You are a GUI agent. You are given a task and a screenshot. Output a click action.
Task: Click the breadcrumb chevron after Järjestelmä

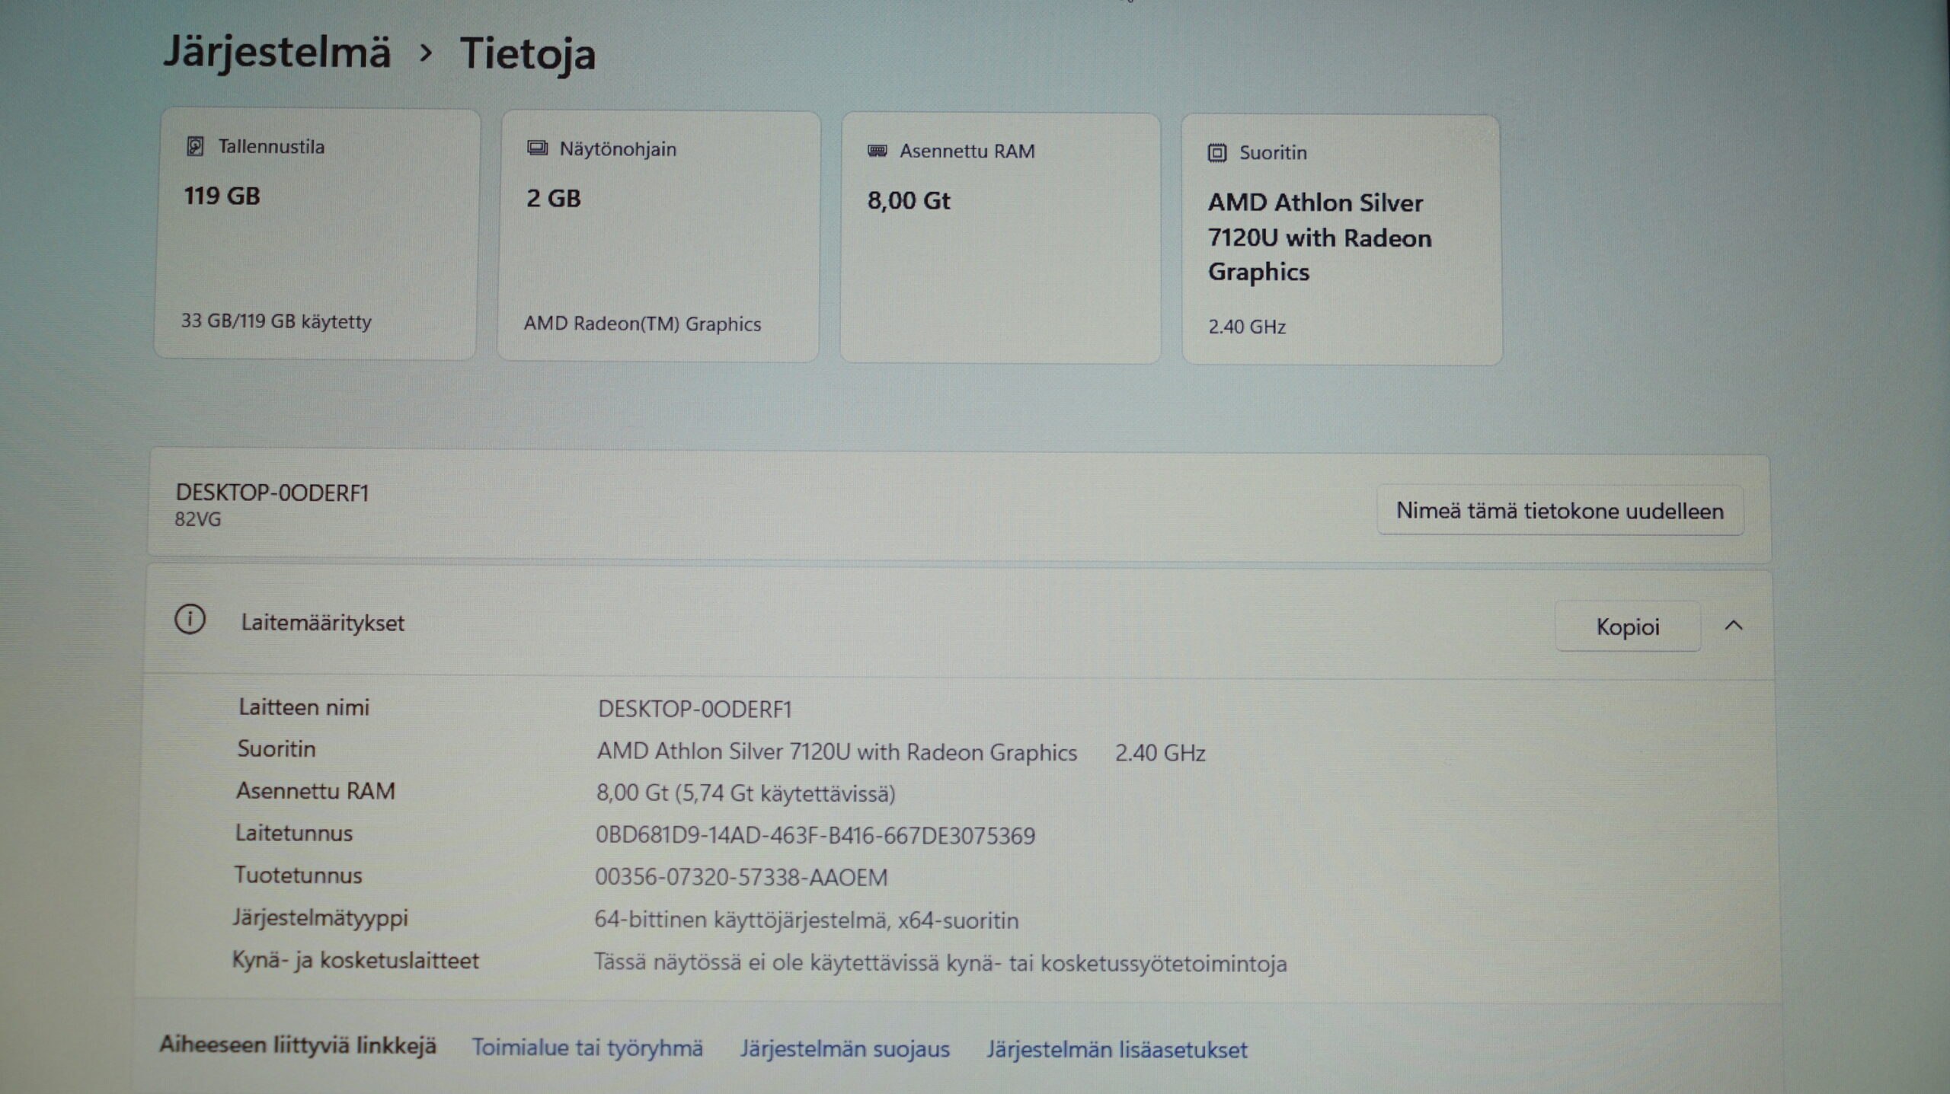(426, 53)
